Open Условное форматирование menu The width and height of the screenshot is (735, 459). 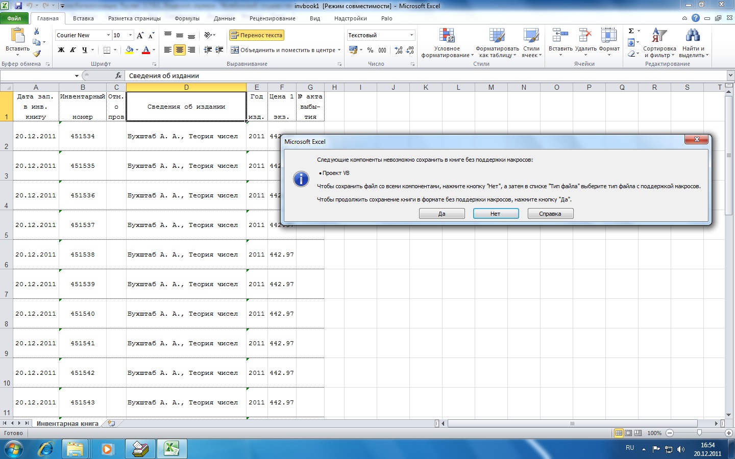(x=447, y=43)
